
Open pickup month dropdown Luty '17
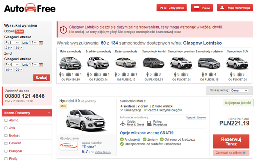point(29,43)
